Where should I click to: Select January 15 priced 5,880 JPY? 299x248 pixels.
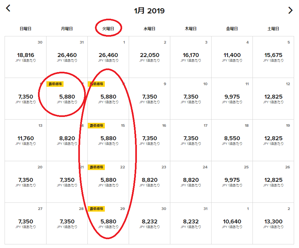(108, 140)
